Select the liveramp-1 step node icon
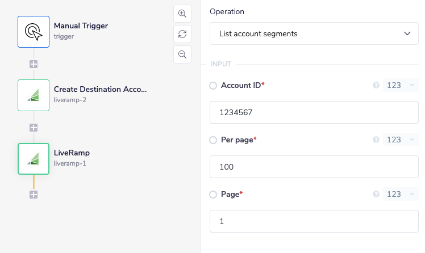Viewport: 425px width, 253px height. point(34,159)
